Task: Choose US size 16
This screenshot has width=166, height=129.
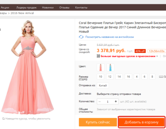Action: click(x=128, y=77)
